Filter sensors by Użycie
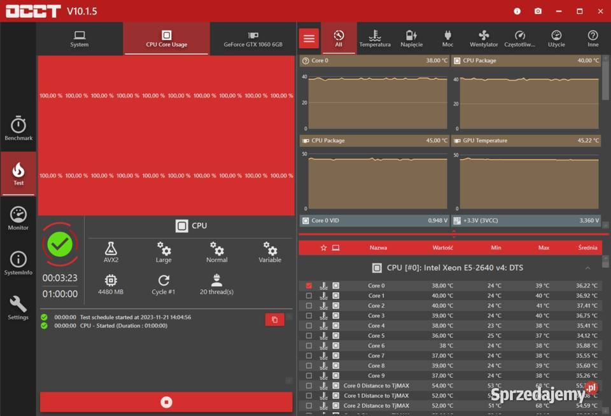Viewport: 611px width, 416px height. pyautogui.click(x=556, y=39)
